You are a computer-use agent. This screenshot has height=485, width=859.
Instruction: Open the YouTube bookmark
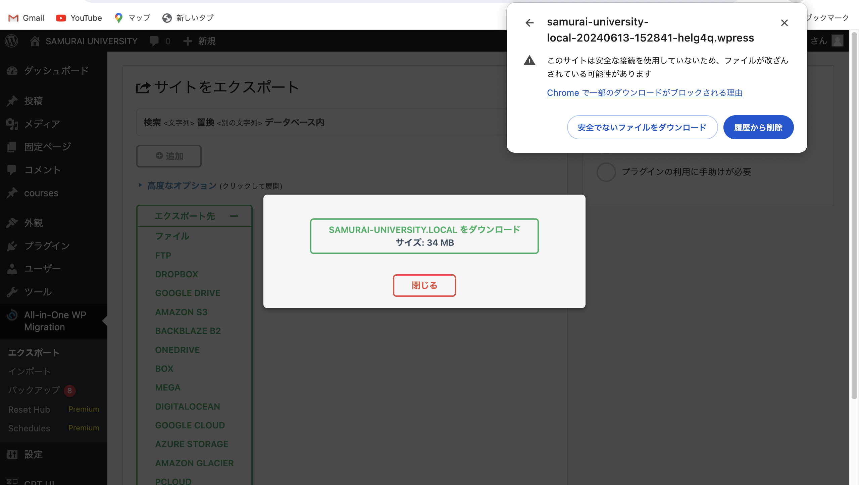coord(79,18)
